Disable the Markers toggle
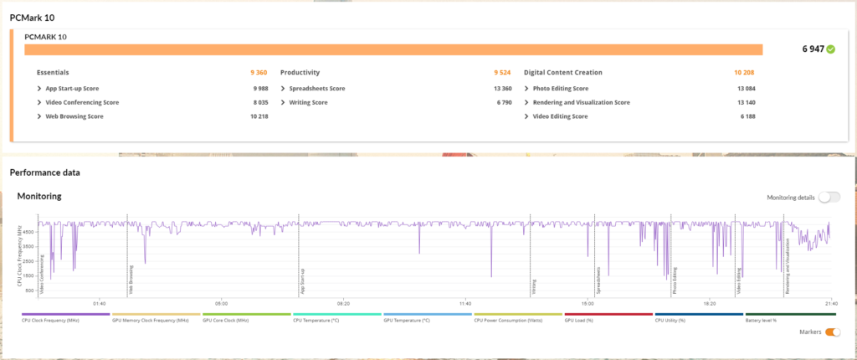Image resolution: width=857 pixels, height=360 pixels. pos(832,332)
